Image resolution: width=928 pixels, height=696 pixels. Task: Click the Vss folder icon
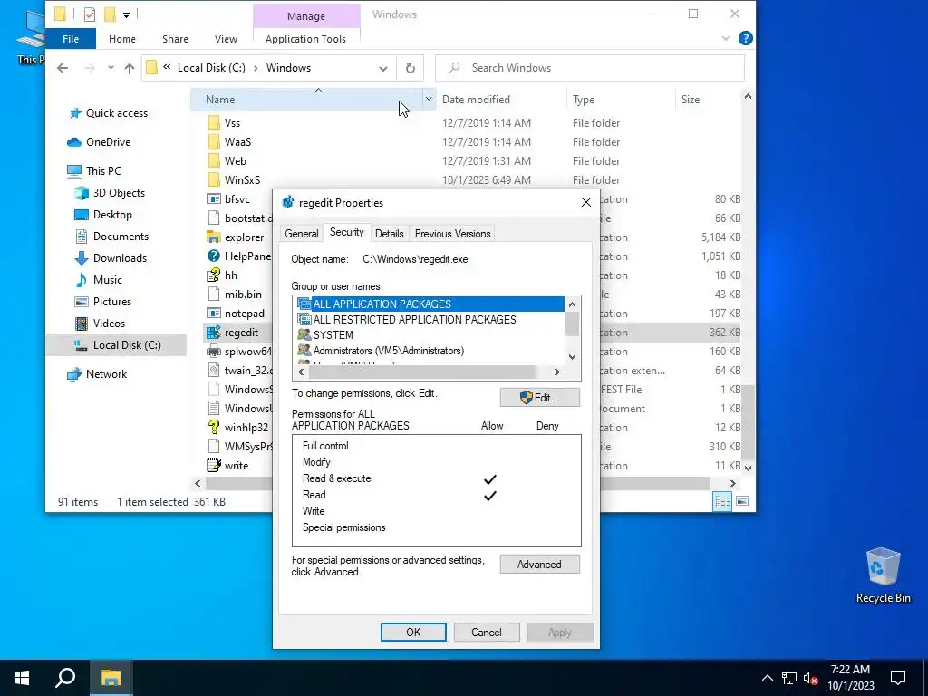click(214, 123)
